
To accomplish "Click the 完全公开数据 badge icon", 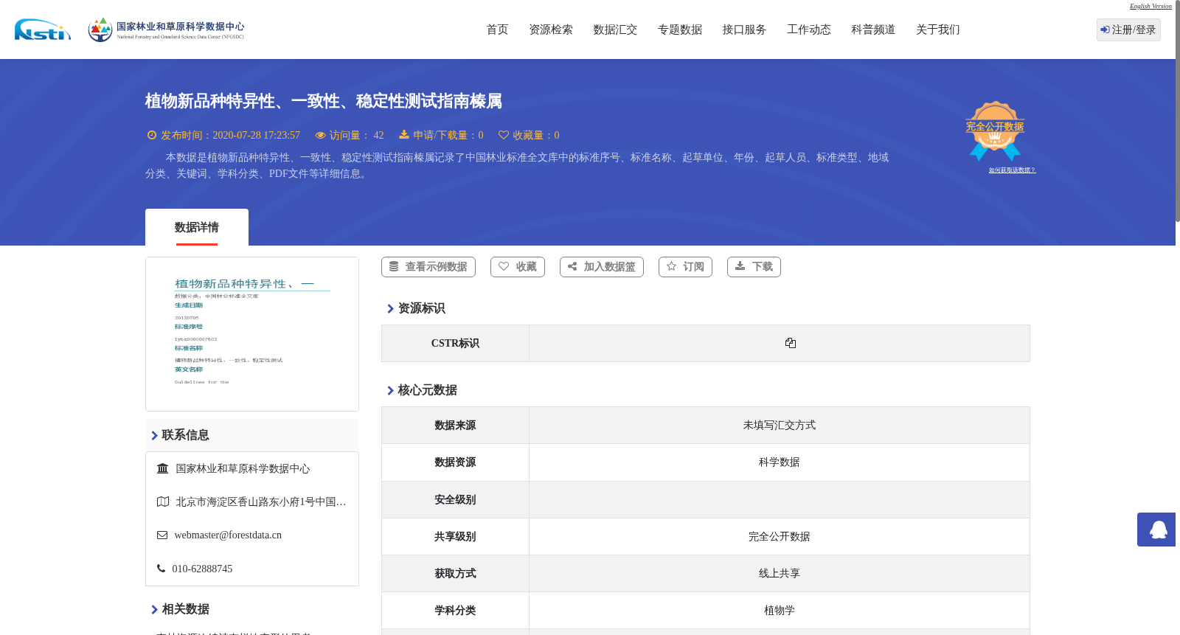I will (995, 131).
